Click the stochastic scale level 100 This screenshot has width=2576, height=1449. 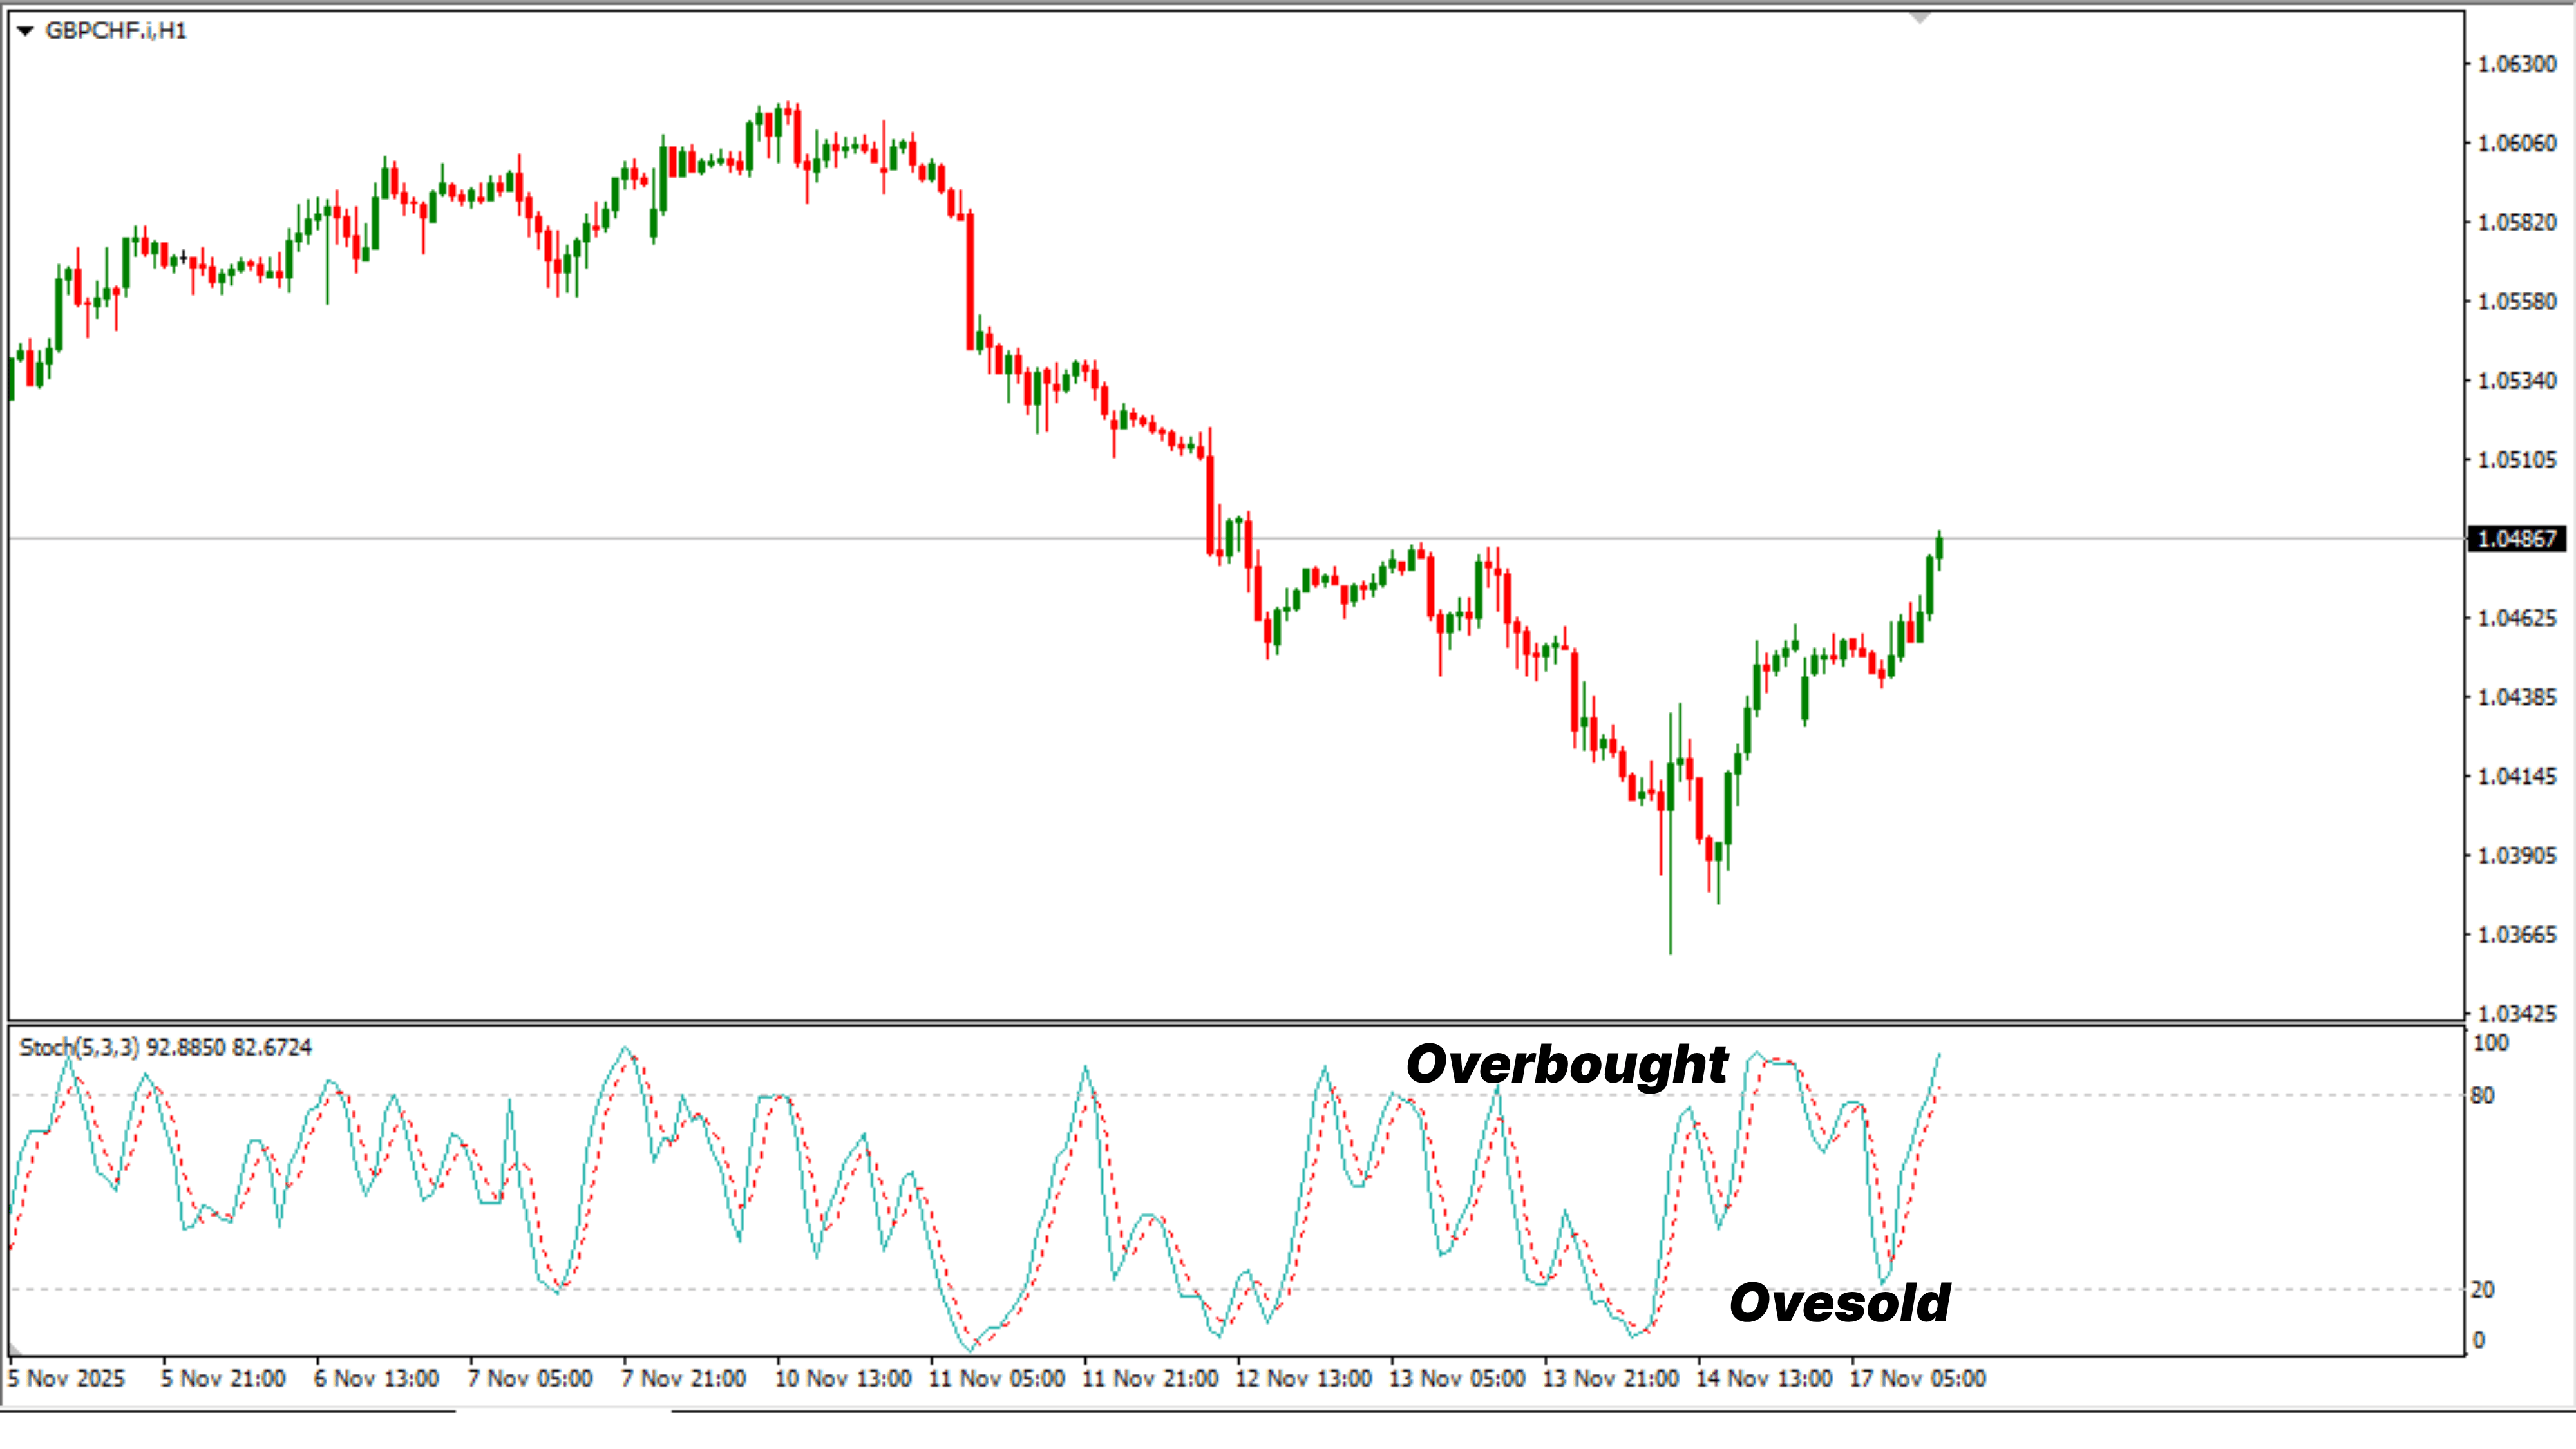tap(2491, 1043)
